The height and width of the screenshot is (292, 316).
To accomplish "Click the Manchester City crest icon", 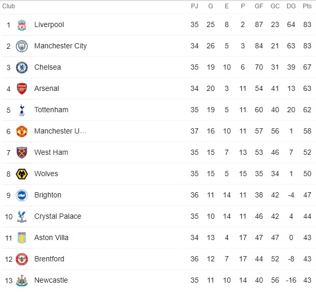I will tap(21, 46).
